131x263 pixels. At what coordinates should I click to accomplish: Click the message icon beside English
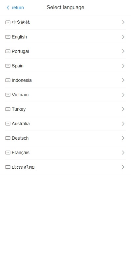(x=8, y=37)
